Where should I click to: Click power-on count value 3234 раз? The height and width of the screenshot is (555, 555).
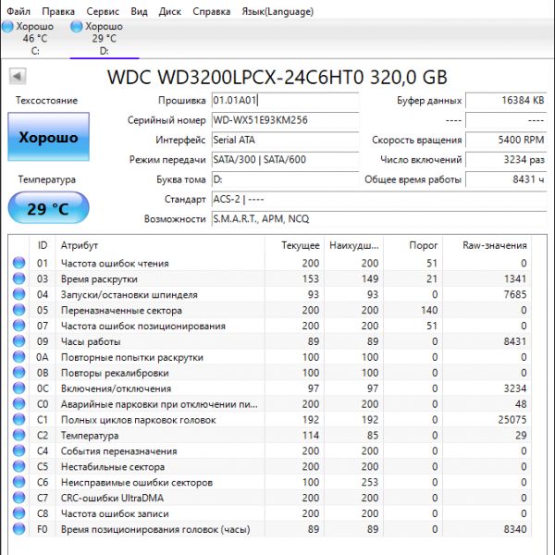tap(506, 160)
